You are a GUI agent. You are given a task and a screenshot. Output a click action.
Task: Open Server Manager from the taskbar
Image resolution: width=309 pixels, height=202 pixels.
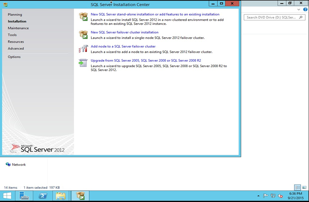24,196
